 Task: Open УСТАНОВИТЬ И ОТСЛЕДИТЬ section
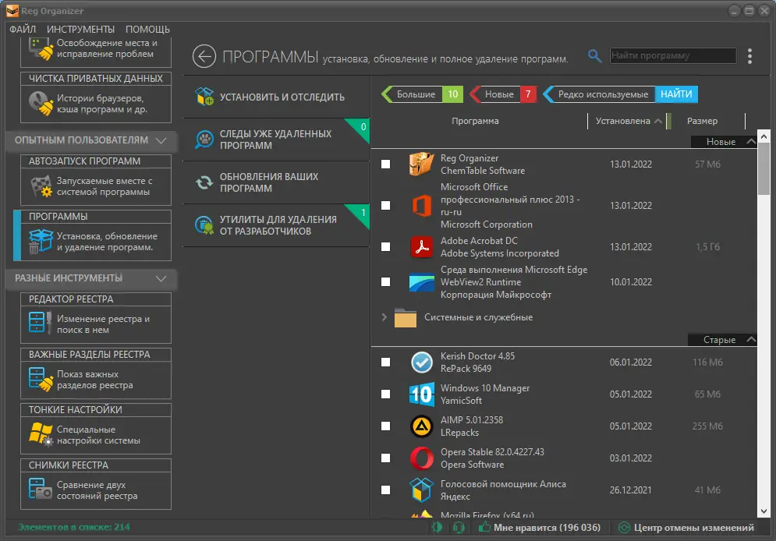pyautogui.click(x=276, y=97)
